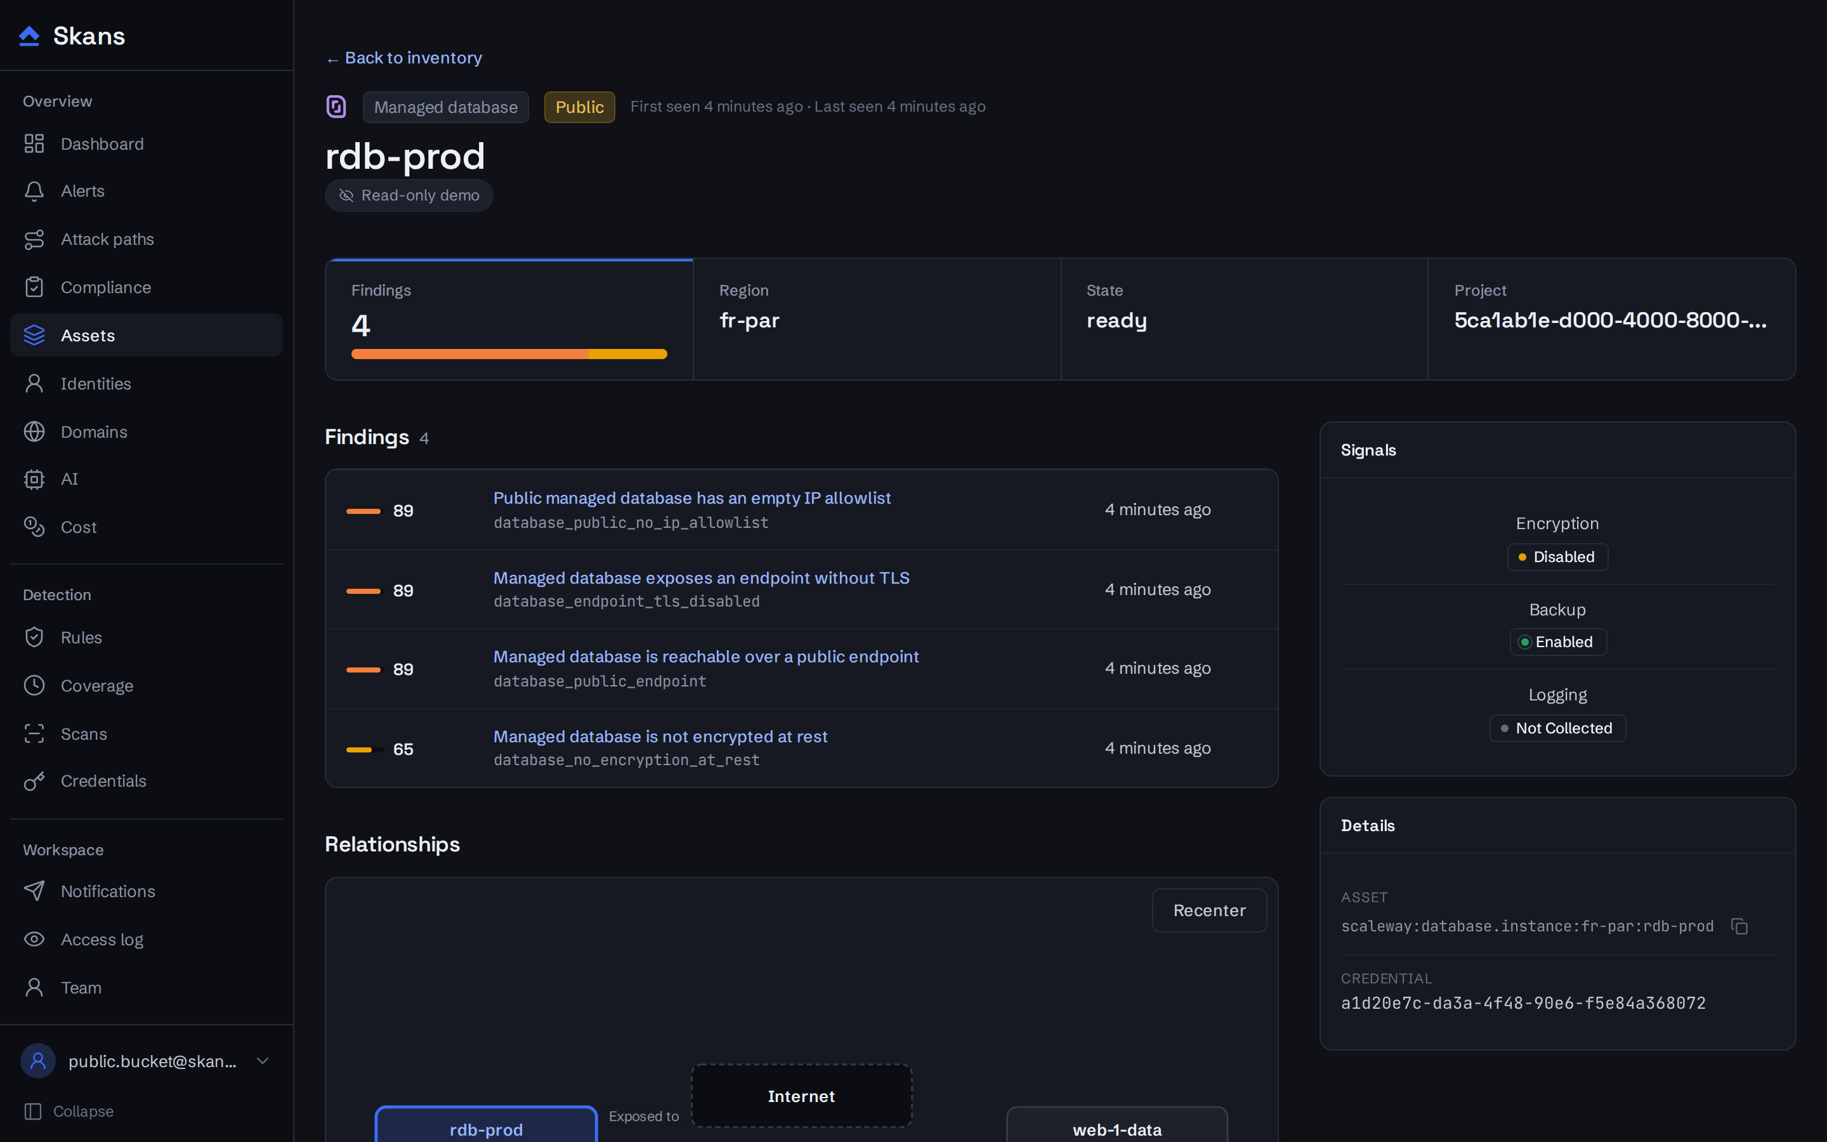The width and height of the screenshot is (1827, 1142).
Task: Click the Encryption Disabled status badge
Action: pos(1557,556)
